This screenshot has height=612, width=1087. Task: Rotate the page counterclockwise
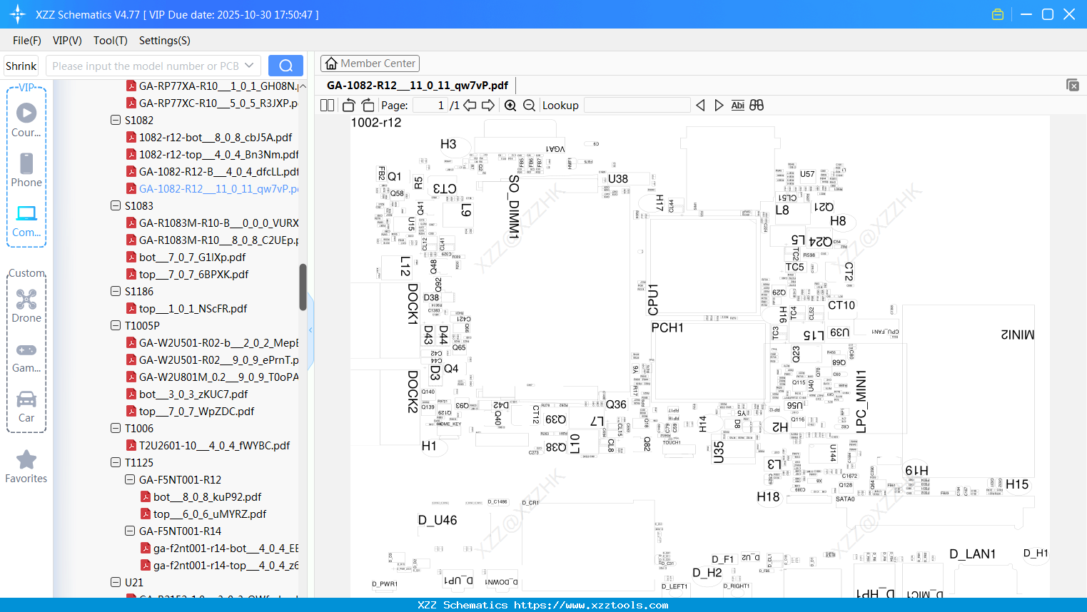[348, 105]
